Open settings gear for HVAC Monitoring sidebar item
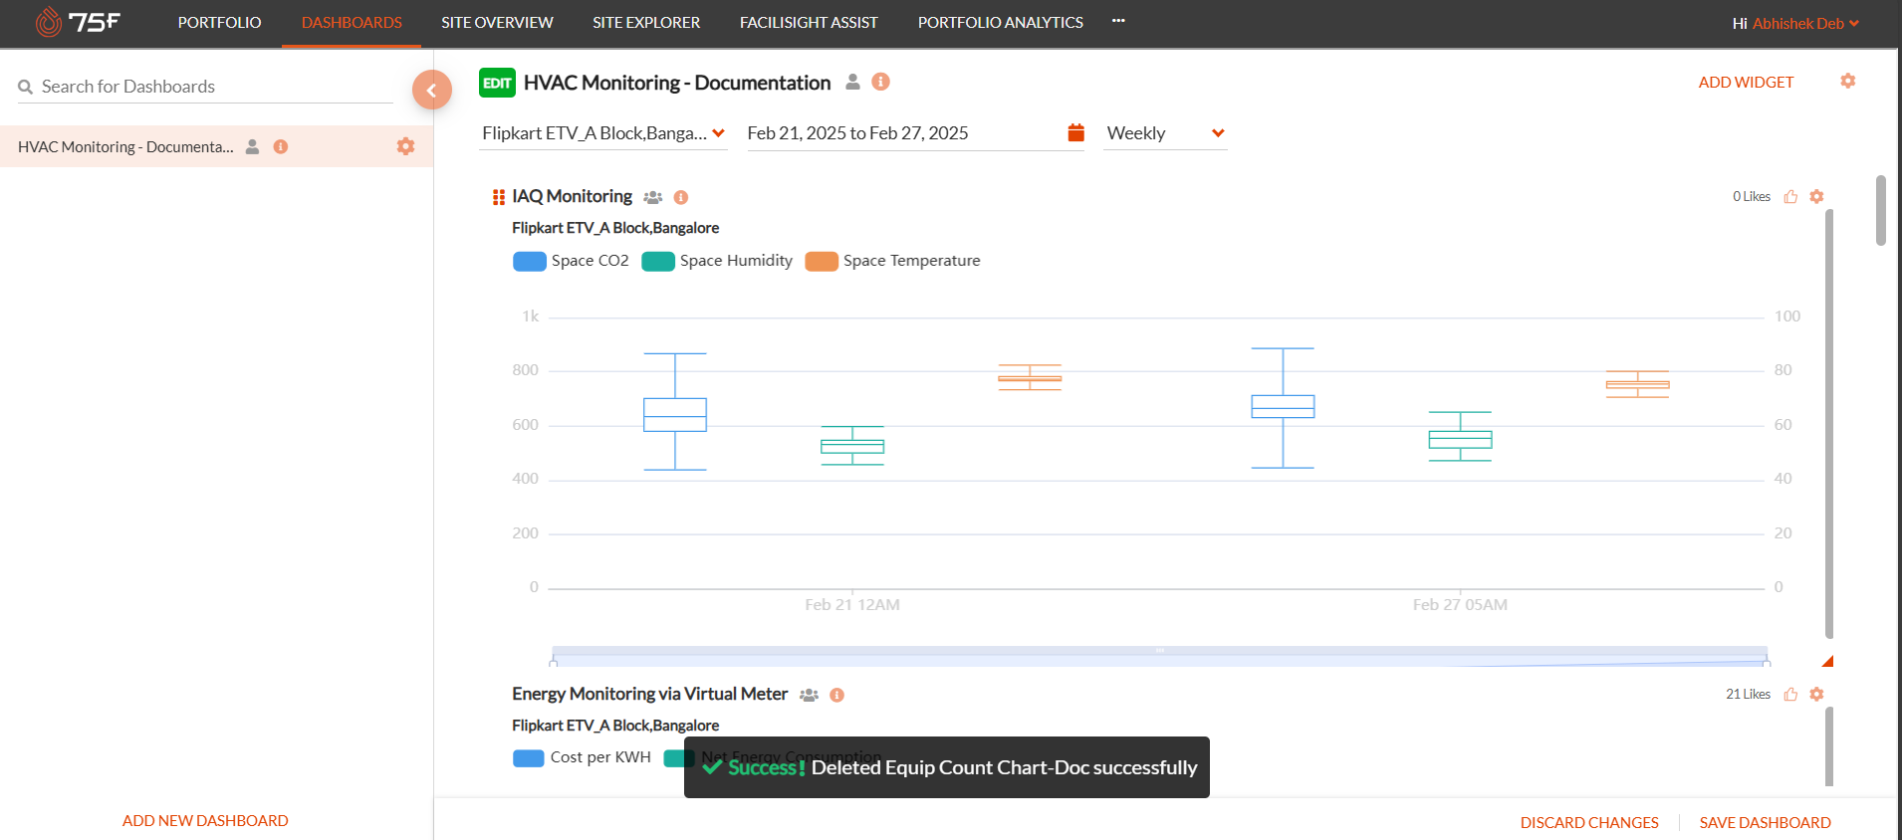The width and height of the screenshot is (1902, 840). pos(405,146)
